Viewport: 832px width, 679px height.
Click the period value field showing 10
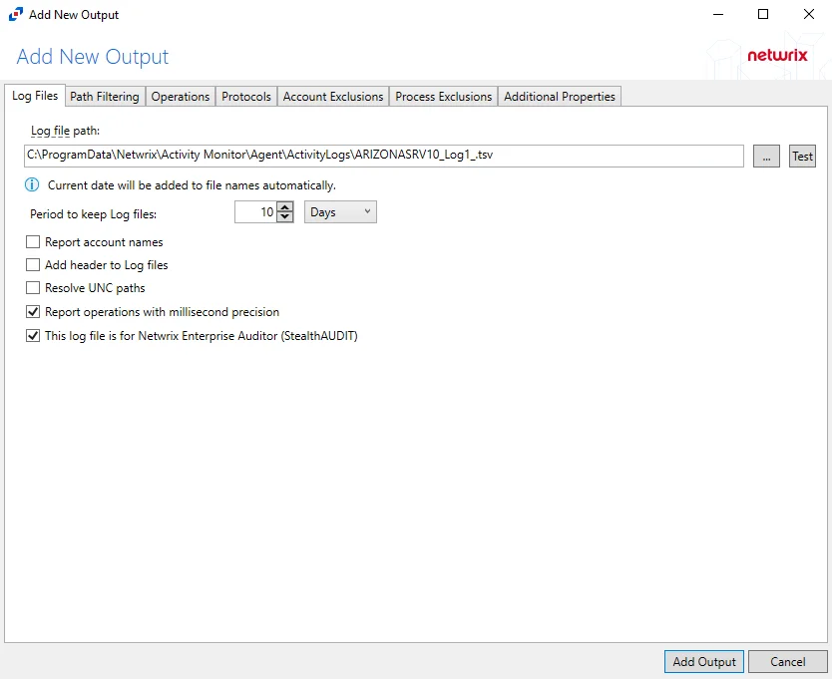coord(255,212)
